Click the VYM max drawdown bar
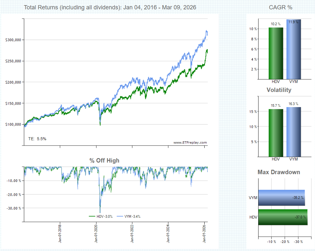Screen dimensions: 315x251 pos(281,198)
